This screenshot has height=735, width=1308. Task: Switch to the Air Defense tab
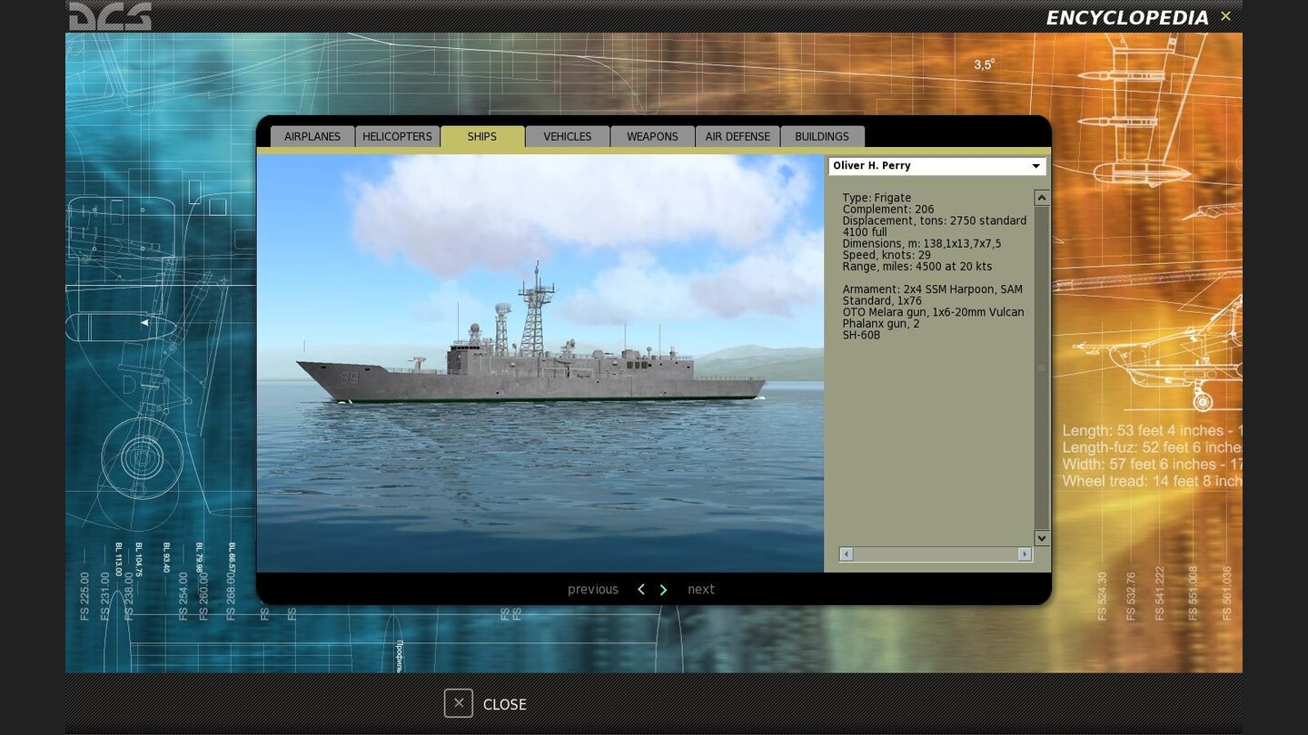[x=738, y=137]
